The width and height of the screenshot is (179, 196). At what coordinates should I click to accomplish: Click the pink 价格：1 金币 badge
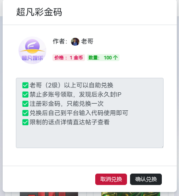coord(69,58)
